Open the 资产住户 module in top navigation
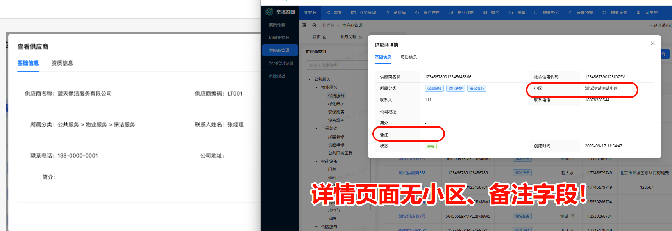The image size is (672, 231). click(427, 12)
